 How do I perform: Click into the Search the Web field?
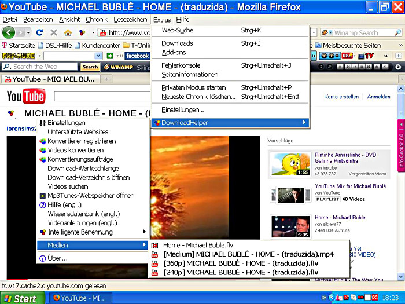45,67
